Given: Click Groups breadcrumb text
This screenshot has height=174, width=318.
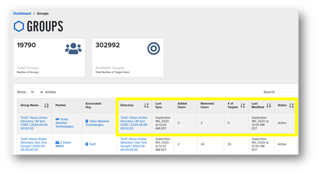Looking at the screenshot, I should click(43, 13).
